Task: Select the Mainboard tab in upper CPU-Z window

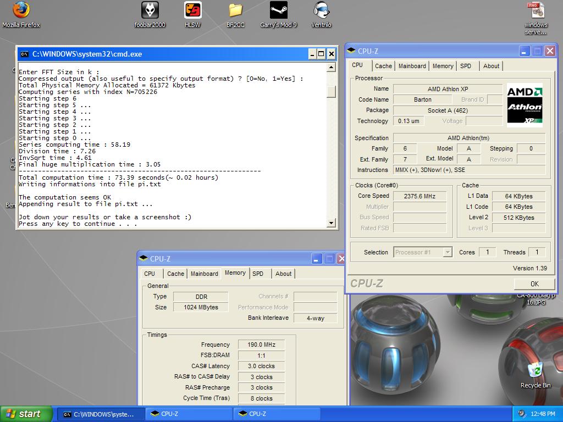Action: [412, 66]
